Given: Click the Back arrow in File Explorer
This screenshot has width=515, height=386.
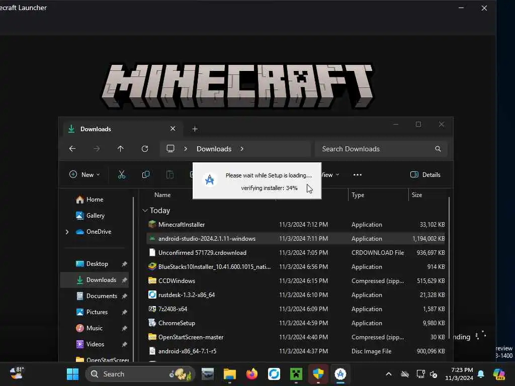Looking at the screenshot, I should click(x=72, y=149).
